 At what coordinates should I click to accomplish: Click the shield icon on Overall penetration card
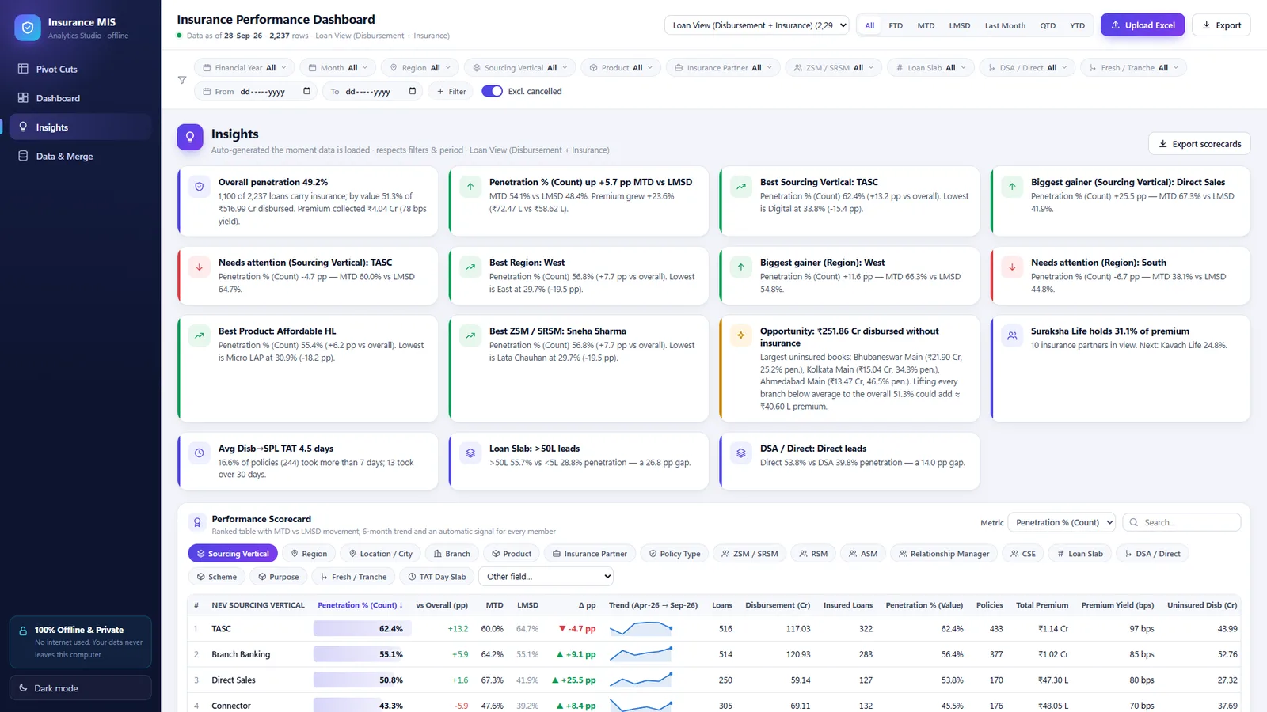pyautogui.click(x=200, y=187)
